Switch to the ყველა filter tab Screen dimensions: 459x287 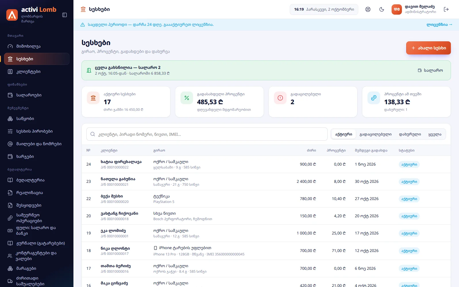pos(435,134)
